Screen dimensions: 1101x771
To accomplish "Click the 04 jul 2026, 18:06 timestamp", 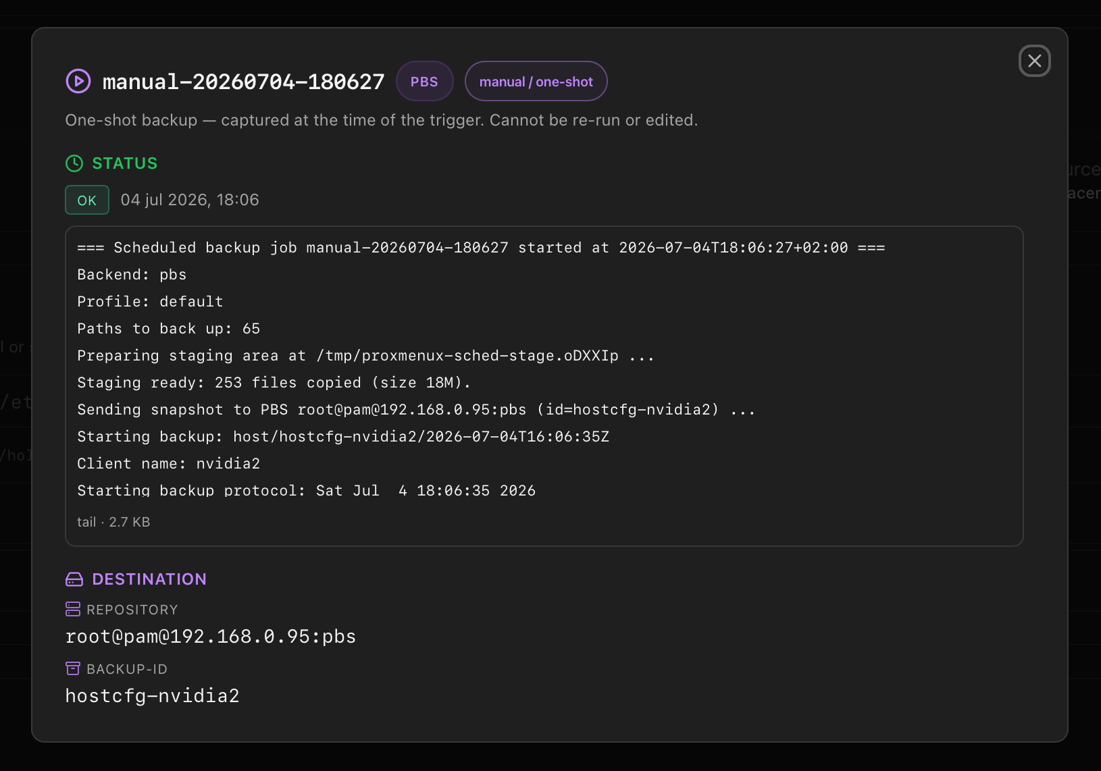I will [190, 200].
